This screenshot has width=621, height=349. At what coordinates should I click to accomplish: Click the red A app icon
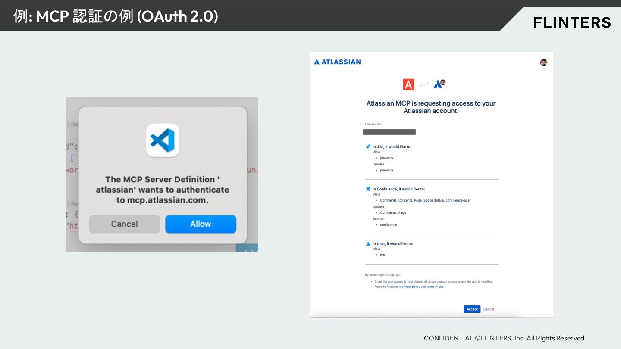pyautogui.click(x=408, y=84)
